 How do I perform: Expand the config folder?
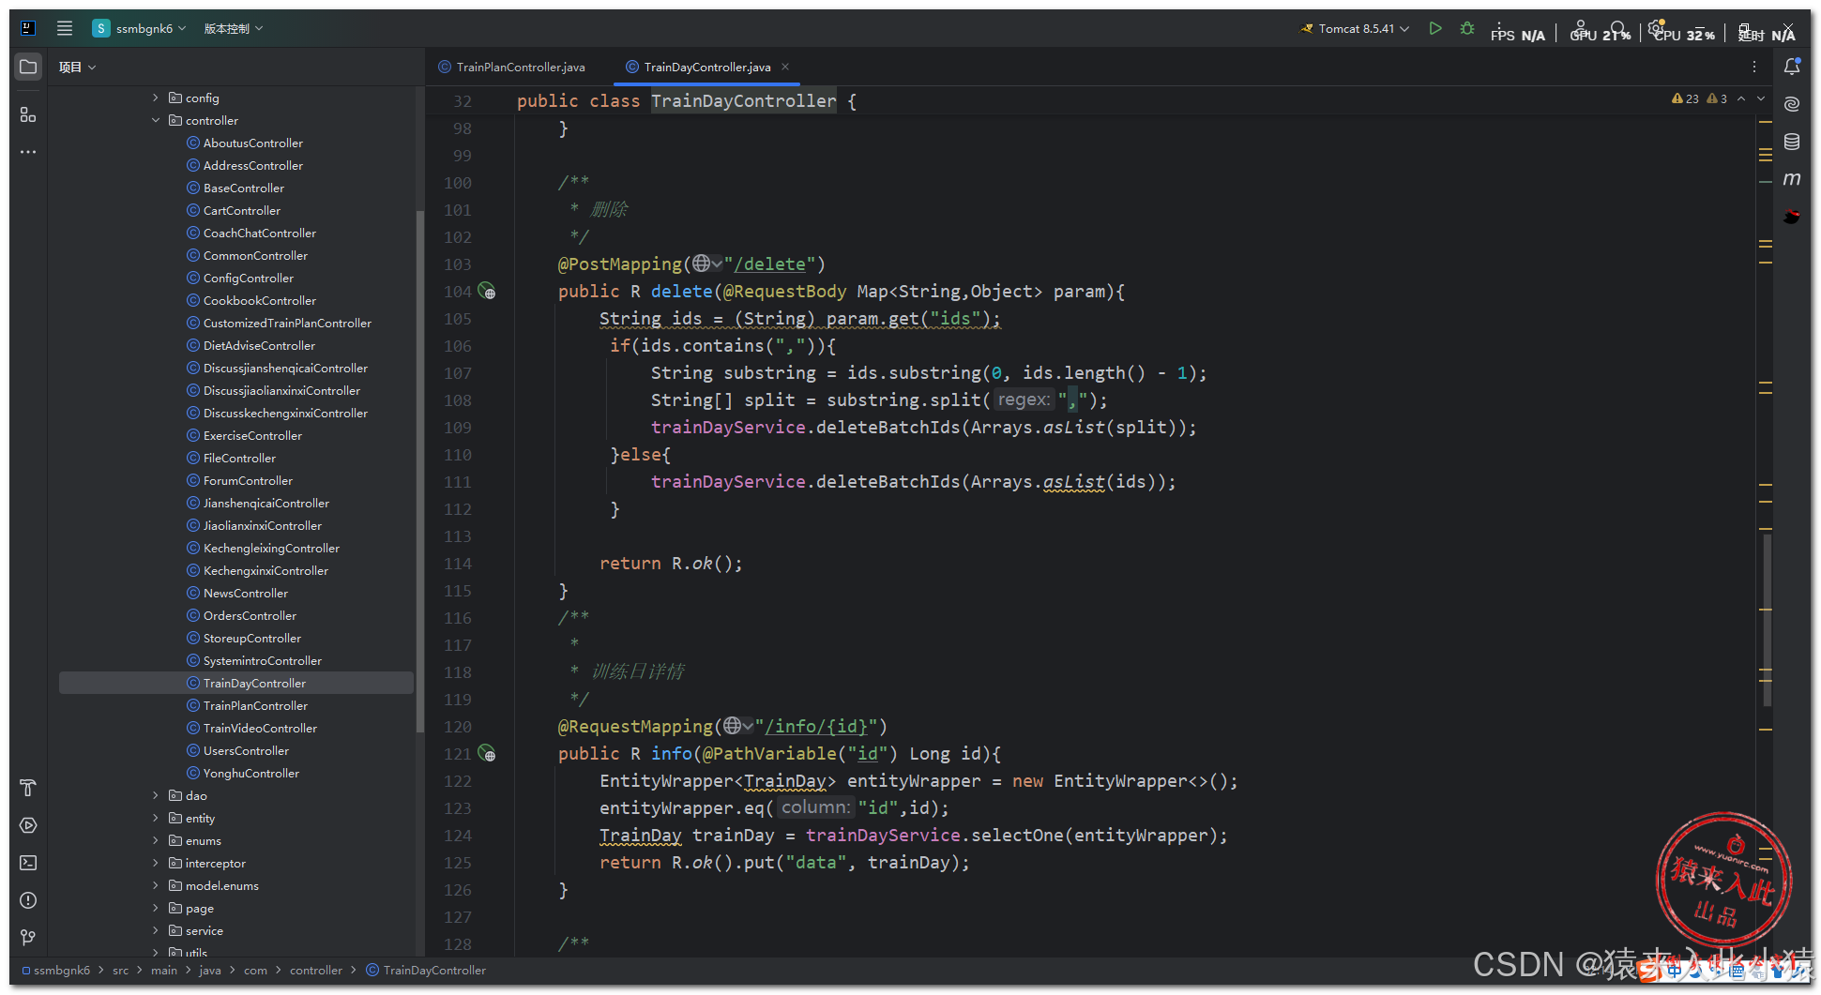pyautogui.click(x=156, y=98)
